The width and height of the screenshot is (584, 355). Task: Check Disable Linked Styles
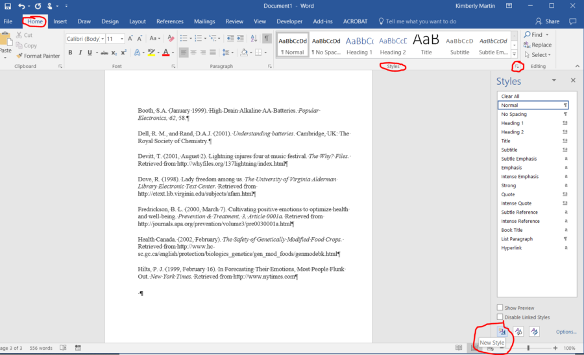pos(500,317)
